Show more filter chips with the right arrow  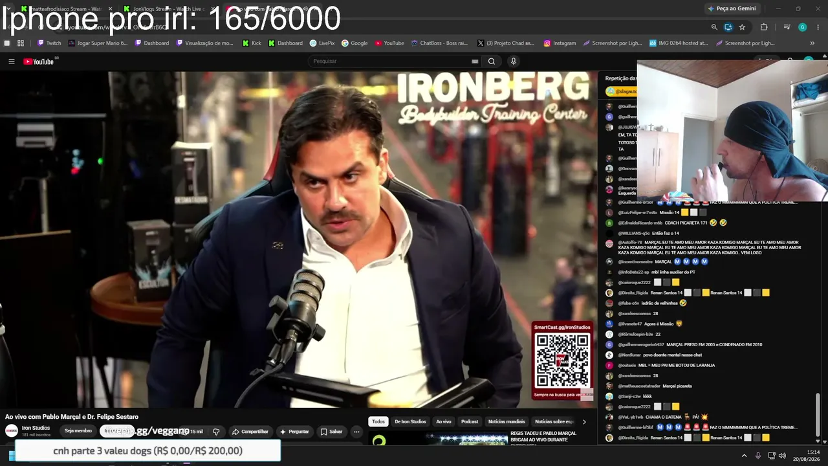point(584,422)
